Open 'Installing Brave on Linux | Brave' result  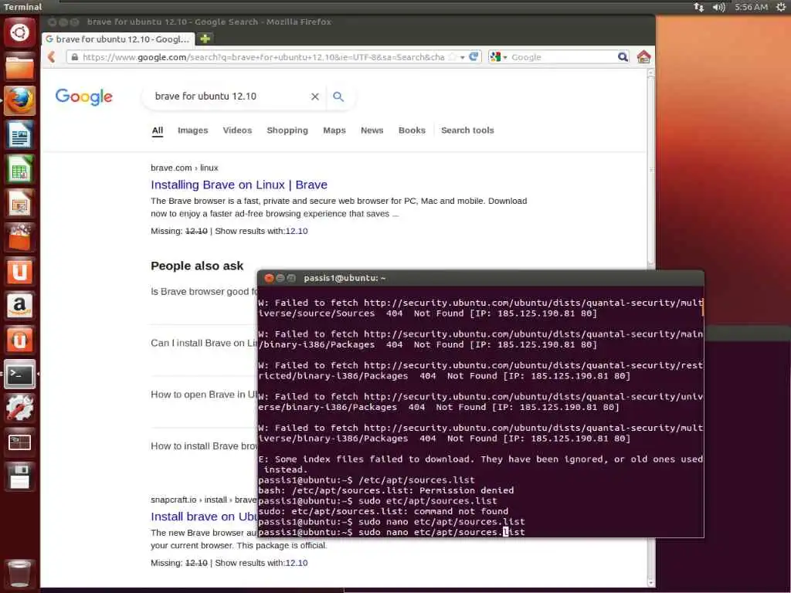coord(239,185)
